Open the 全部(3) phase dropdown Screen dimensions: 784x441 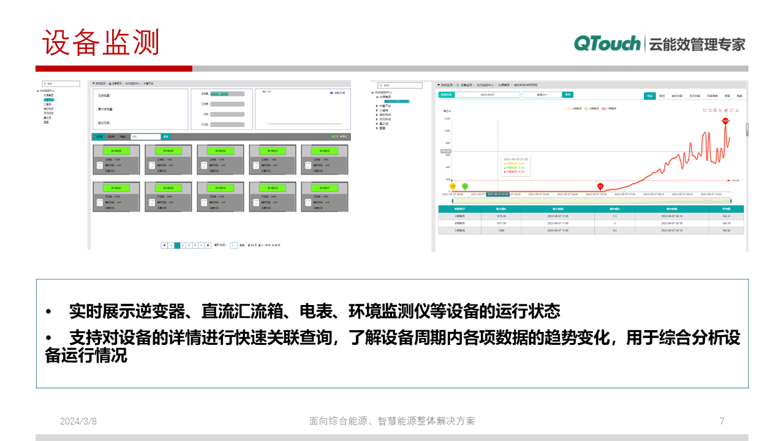click(542, 95)
